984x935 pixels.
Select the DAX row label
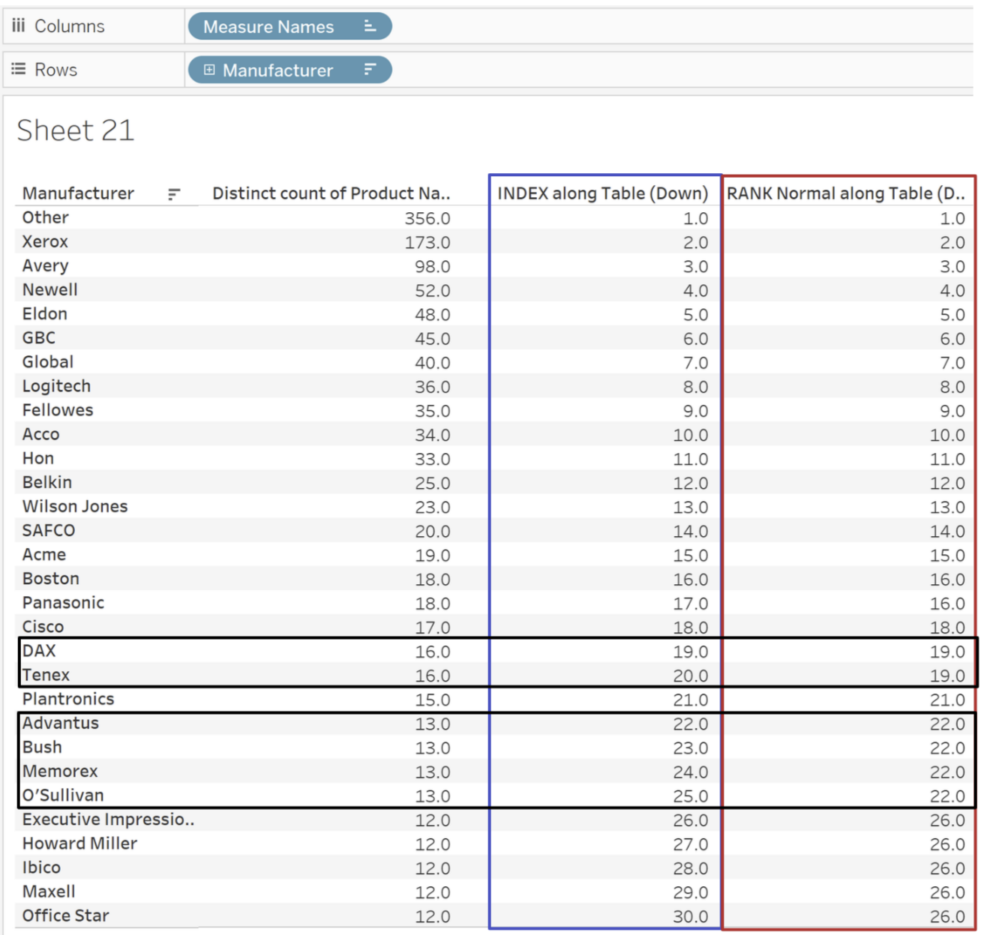[x=39, y=651]
